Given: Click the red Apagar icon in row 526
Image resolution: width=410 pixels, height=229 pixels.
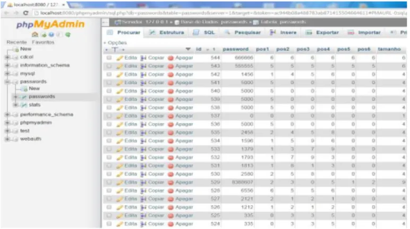Looking at the screenshot, I should click(171, 207).
